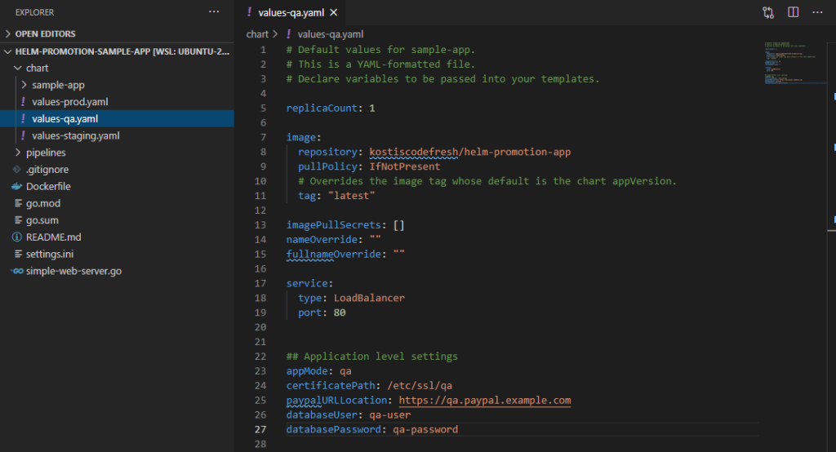The width and height of the screenshot is (836, 452).
Task: Open the editor more actions ellipsis
Action: [817, 12]
